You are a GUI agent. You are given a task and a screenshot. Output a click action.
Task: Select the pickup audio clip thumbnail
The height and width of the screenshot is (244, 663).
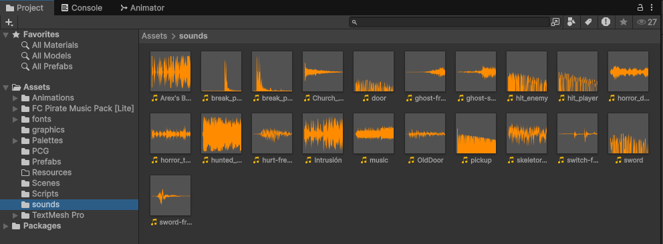tap(476, 133)
